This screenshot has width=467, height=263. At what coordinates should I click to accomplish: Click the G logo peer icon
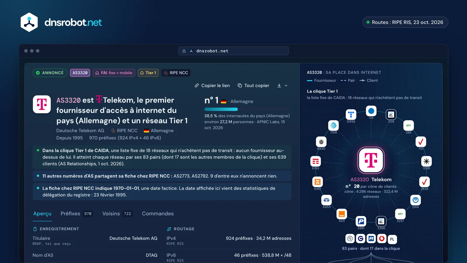pos(361,239)
